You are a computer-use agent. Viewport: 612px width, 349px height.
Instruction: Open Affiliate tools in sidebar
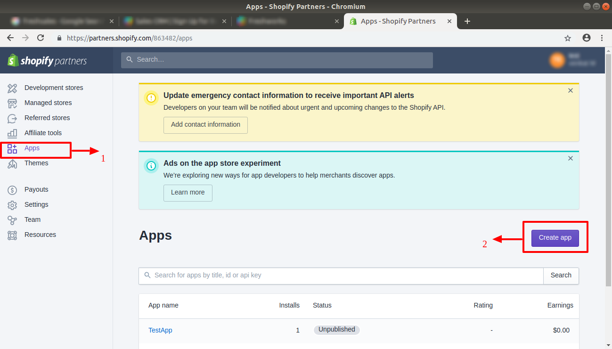(x=43, y=133)
